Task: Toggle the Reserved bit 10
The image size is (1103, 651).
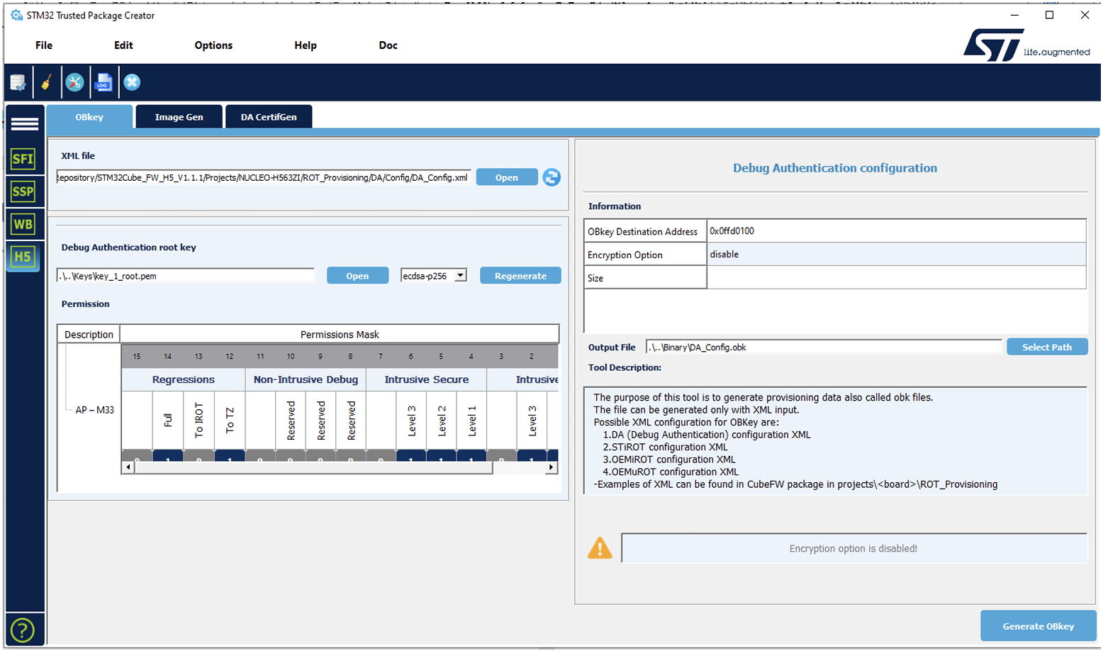Action: tap(291, 456)
